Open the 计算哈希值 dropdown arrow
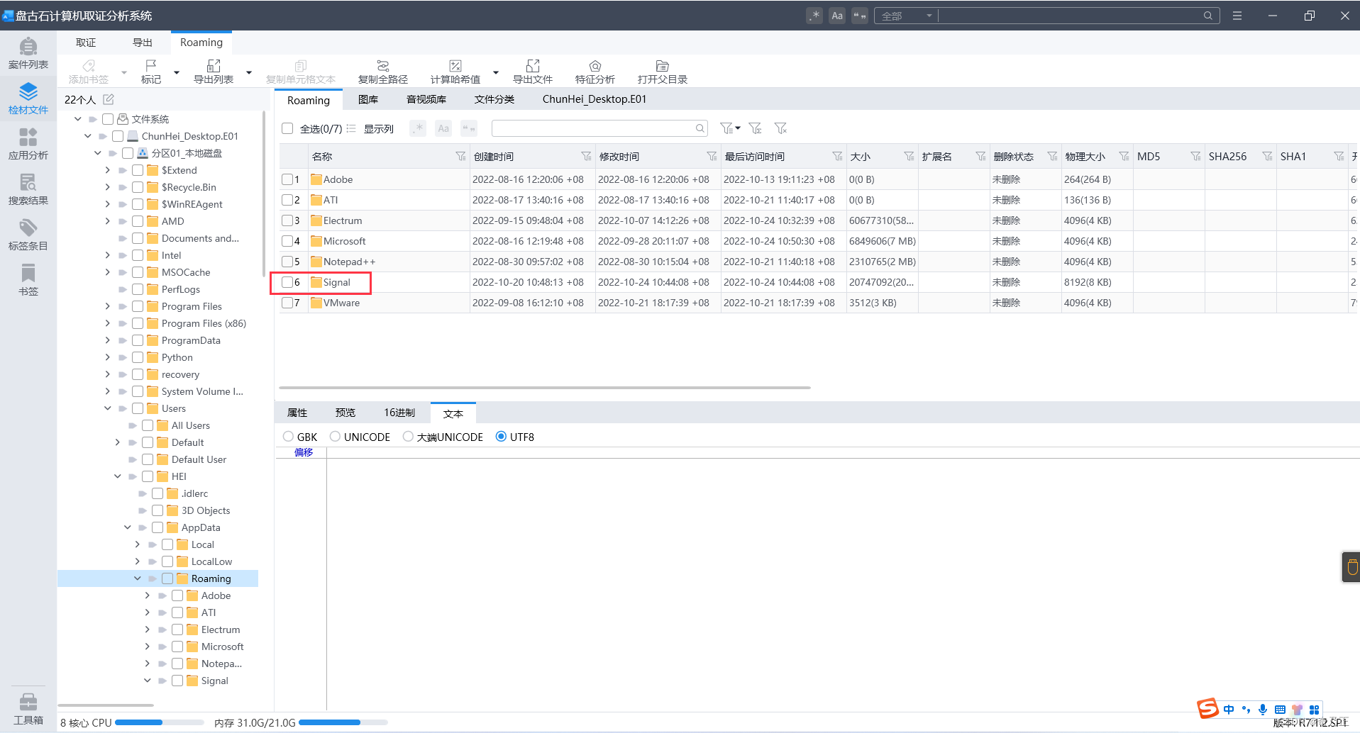1360x733 pixels. (496, 72)
